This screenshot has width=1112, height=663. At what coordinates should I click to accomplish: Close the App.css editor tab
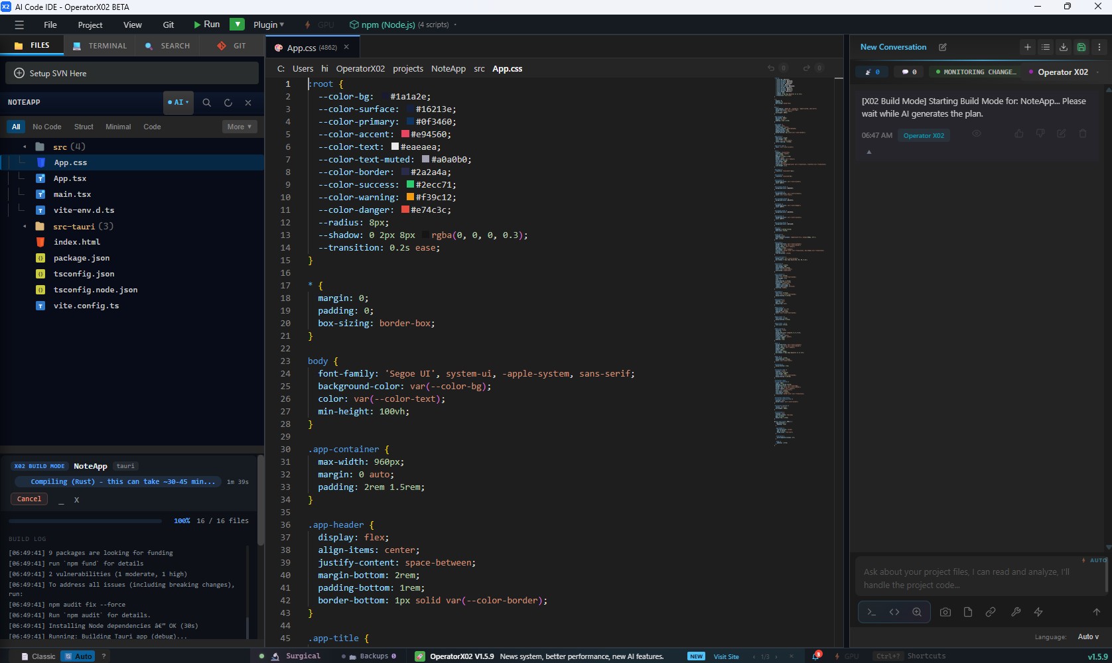pyautogui.click(x=346, y=47)
